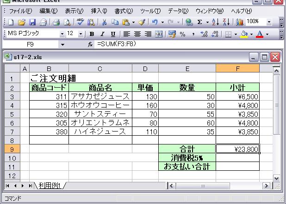
Task: Go to the last sheet tab arrow
Action: pyautogui.click(x=30, y=186)
